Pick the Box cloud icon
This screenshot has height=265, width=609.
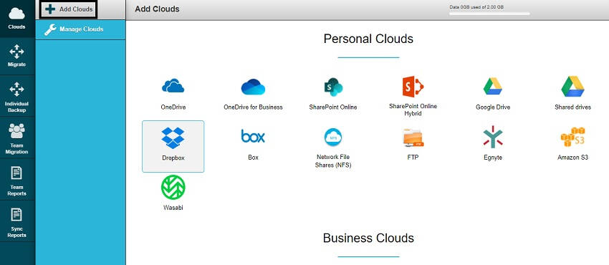point(253,136)
